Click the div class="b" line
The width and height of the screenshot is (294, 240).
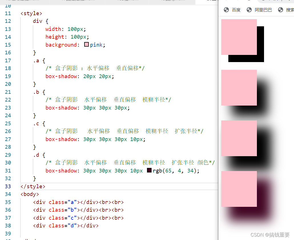click(78, 210)
